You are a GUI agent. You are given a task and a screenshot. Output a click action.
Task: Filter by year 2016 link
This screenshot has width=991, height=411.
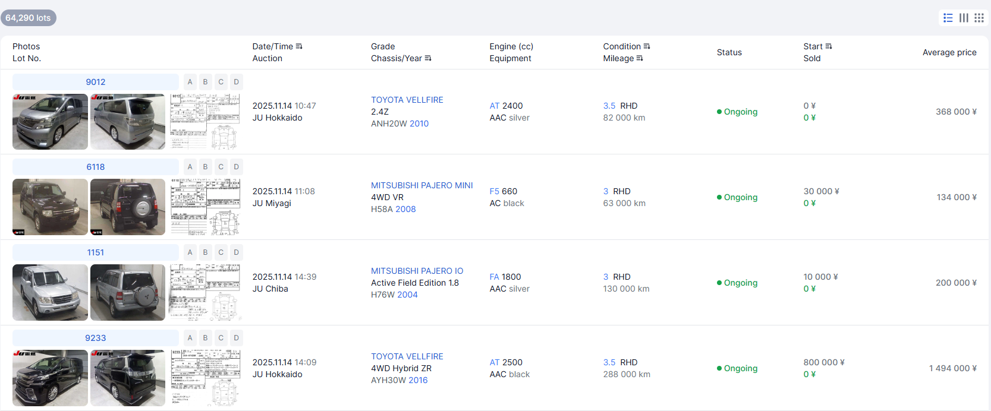click(x=418, y=380)
